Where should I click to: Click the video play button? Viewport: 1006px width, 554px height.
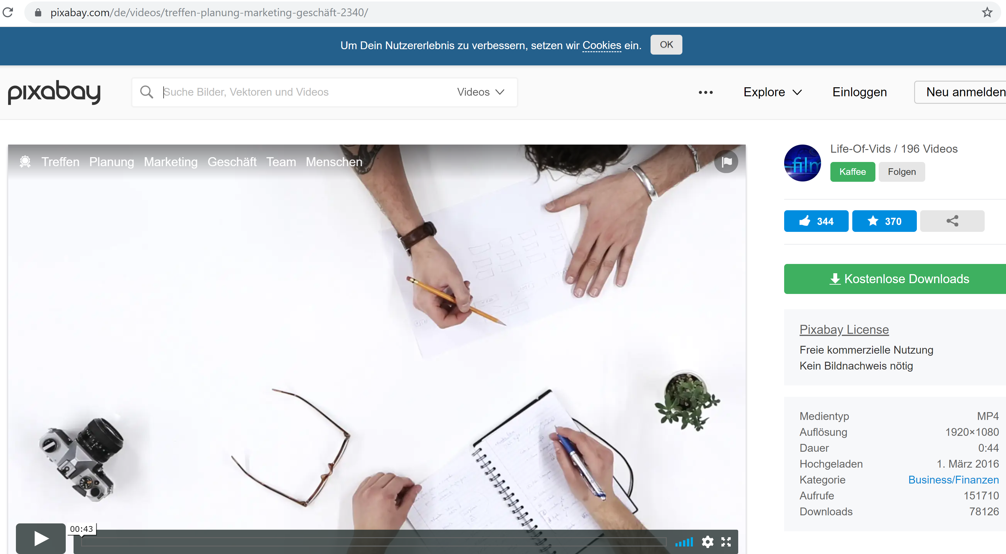coord(41,539)
